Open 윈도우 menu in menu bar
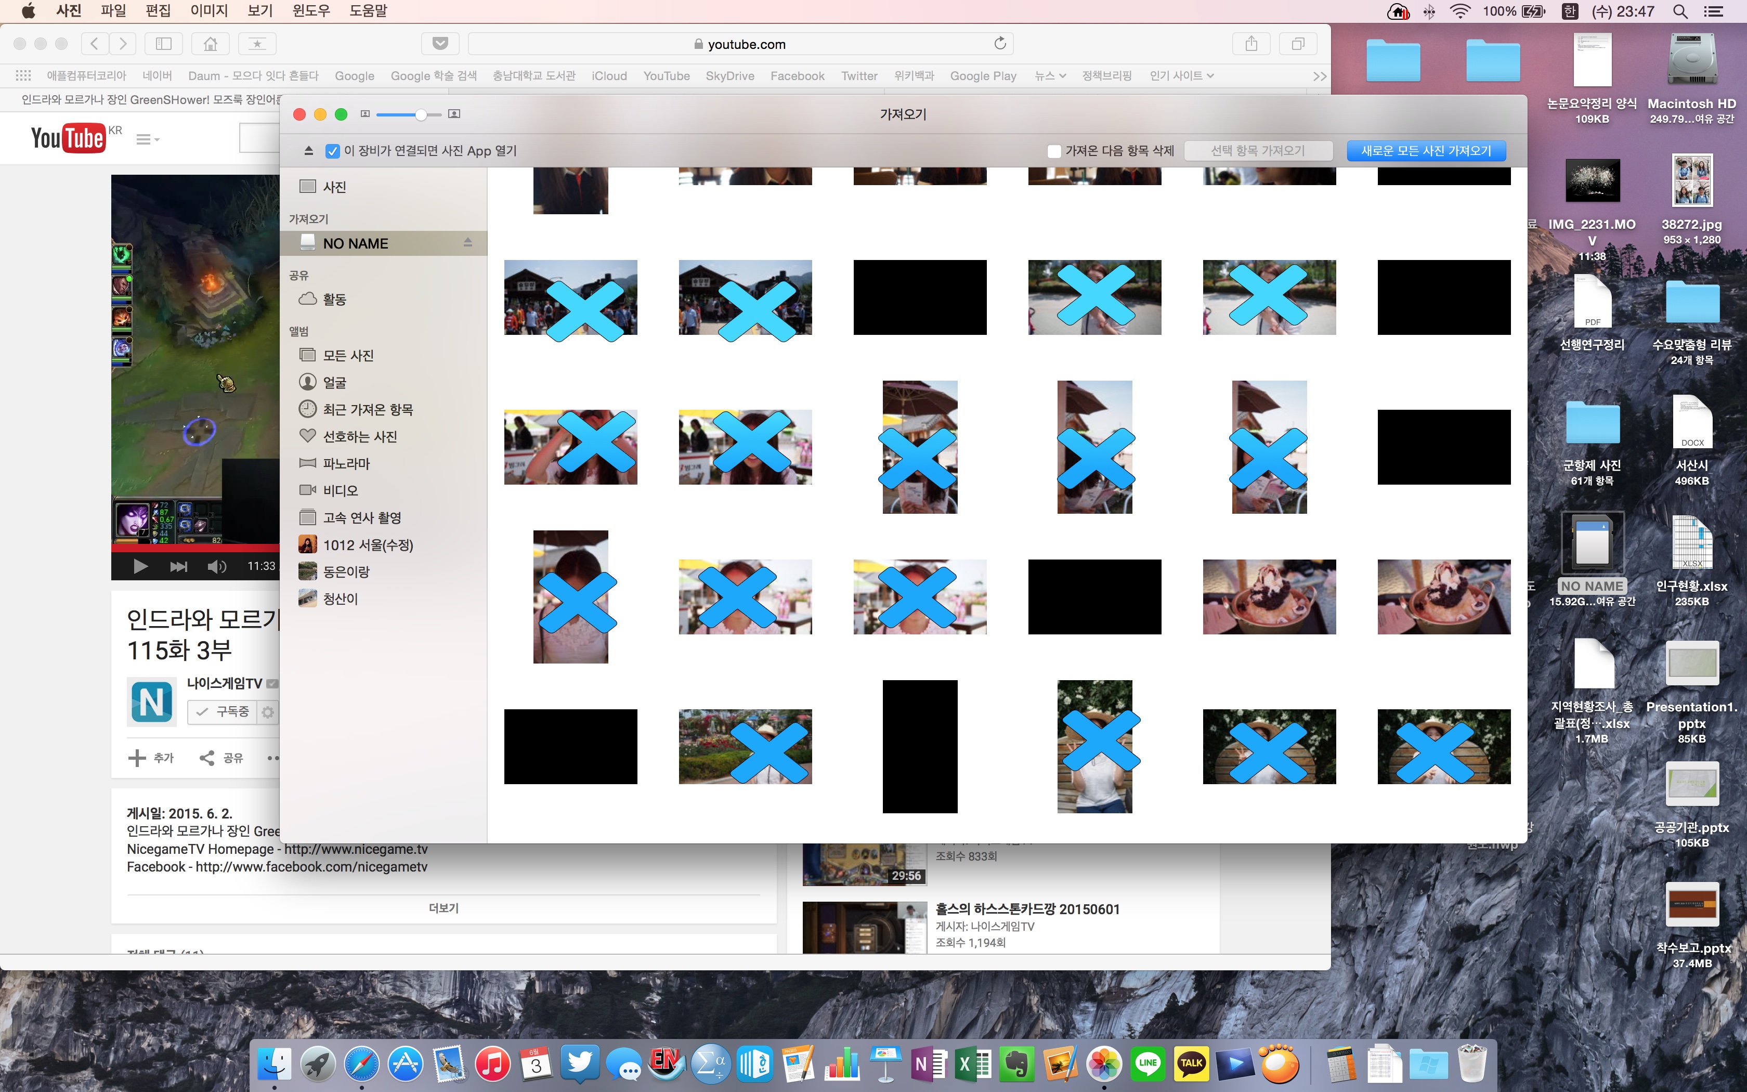 coord(310,11)
